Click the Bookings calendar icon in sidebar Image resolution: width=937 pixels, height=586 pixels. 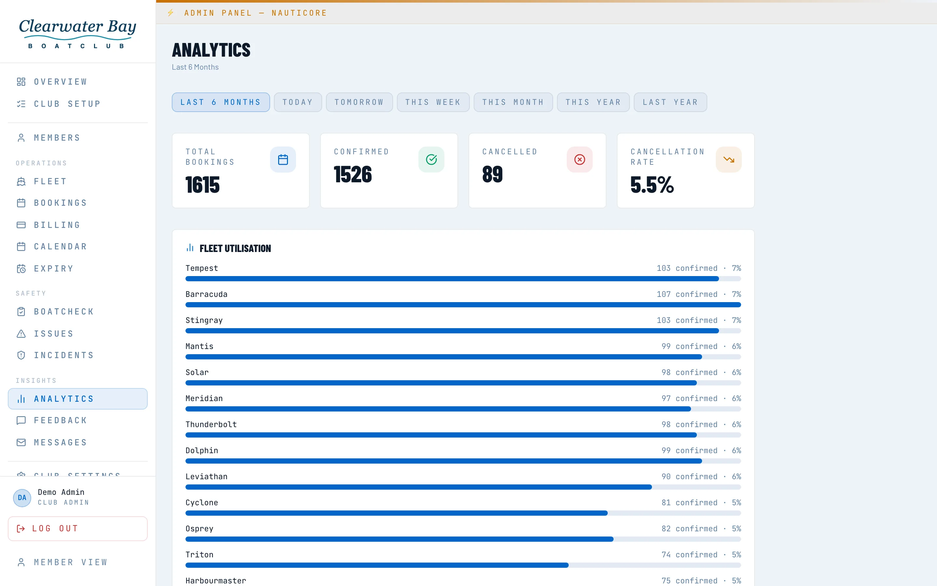click(x=21, y=203)
